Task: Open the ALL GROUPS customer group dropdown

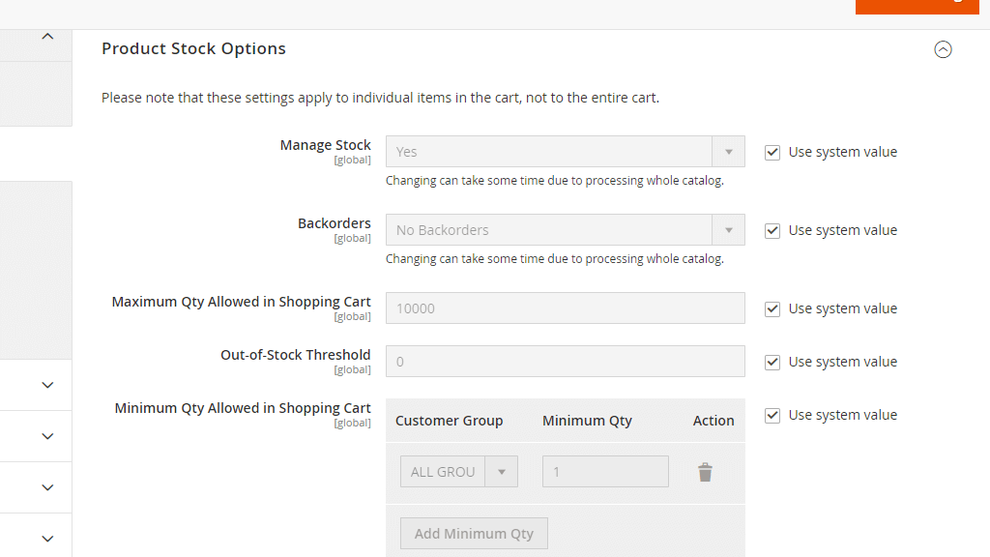Action: (459, 472)
